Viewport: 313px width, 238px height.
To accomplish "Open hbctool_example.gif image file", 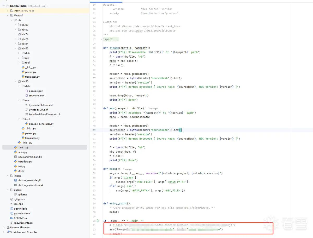I will click(x=29, y=180).
